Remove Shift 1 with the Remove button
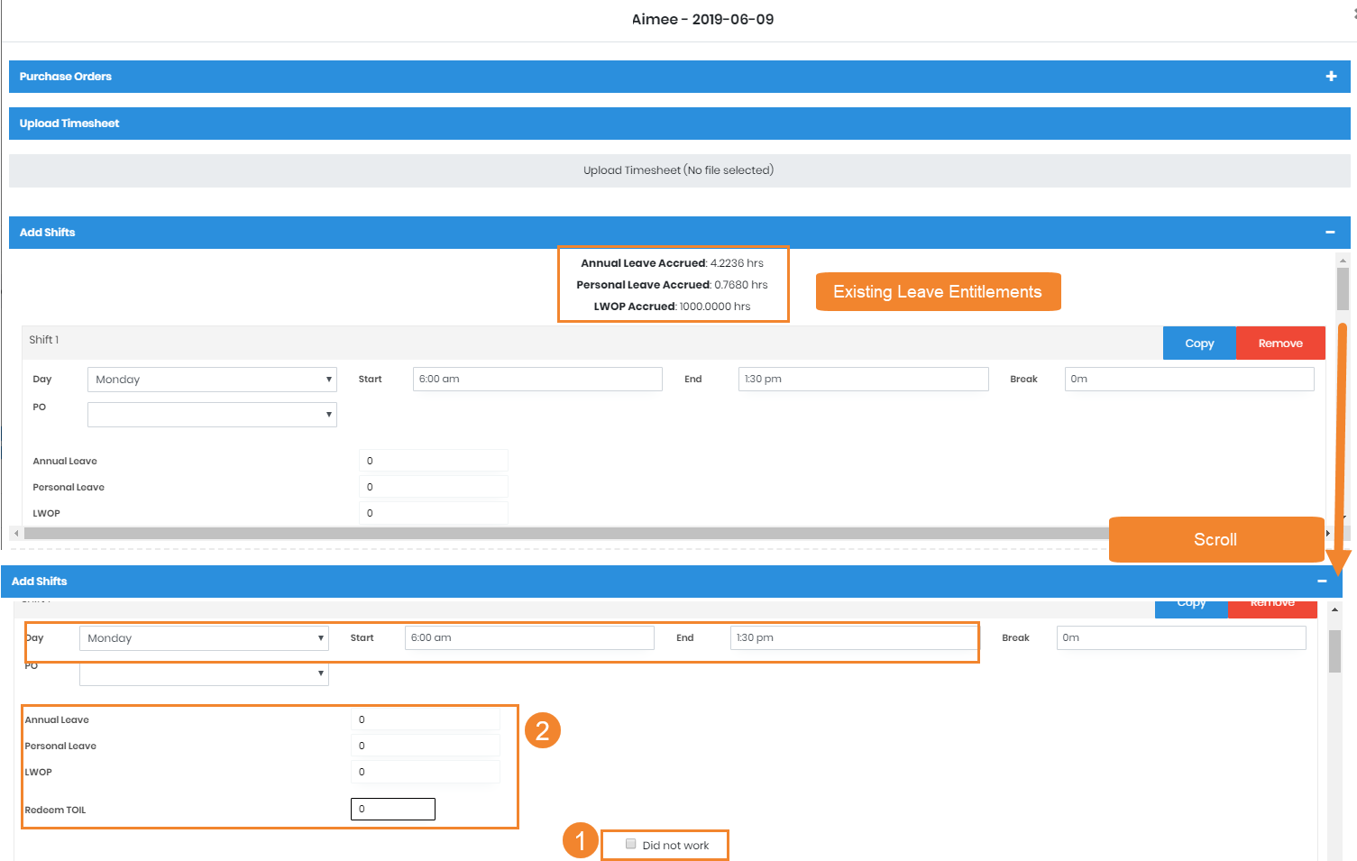Screen dimensions: 1357x861 click(x=1280, y=343)
